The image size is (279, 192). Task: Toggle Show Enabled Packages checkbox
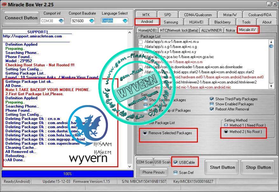click(x=212, y=104)
